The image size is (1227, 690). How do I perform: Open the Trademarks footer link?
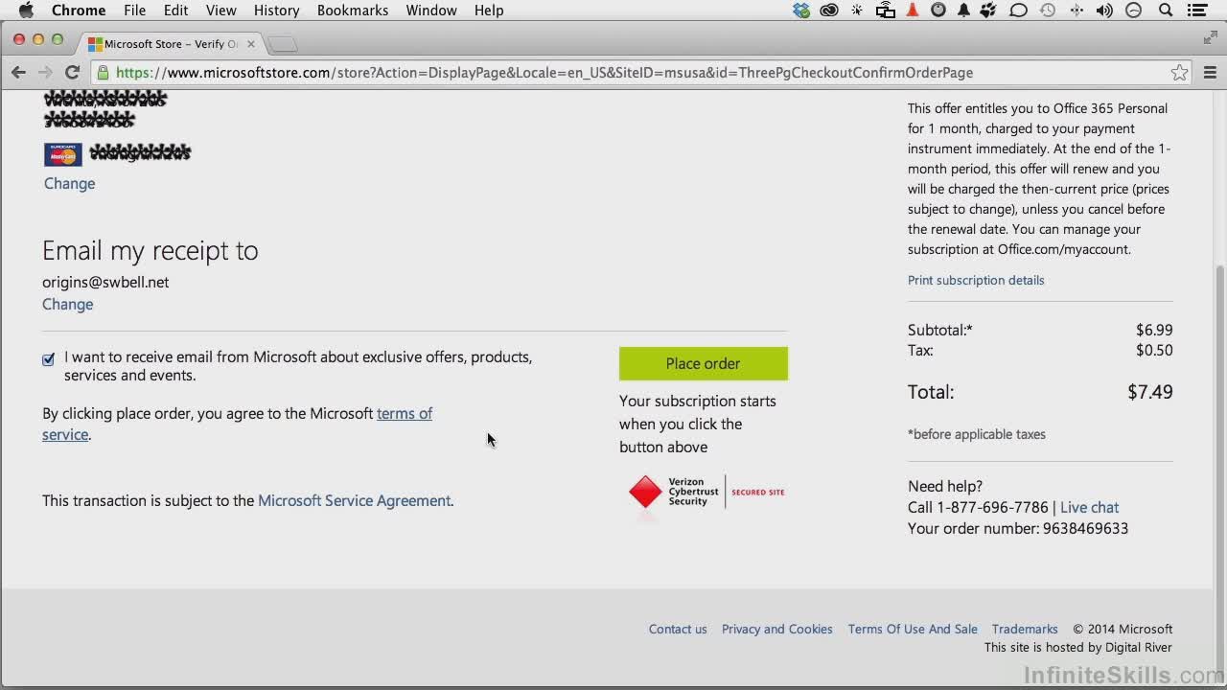[x=1025, y=629]
